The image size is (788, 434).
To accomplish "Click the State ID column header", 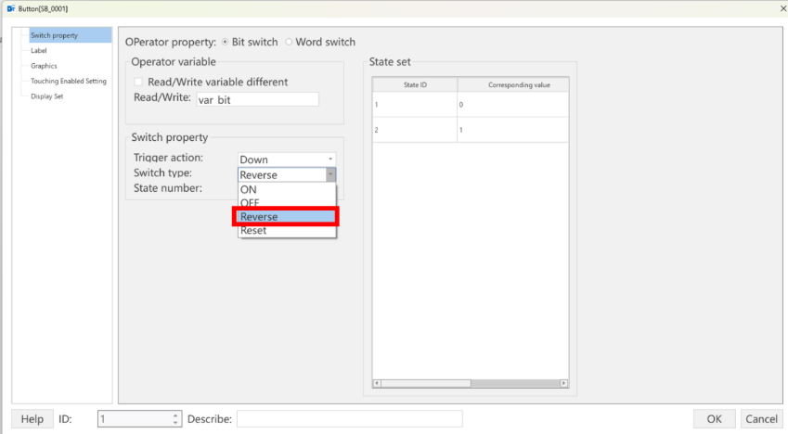I will click(415, 85).
